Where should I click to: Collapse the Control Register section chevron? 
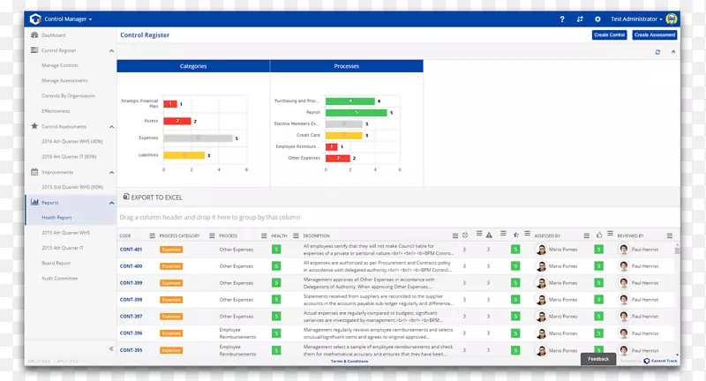tap(111, 51)
